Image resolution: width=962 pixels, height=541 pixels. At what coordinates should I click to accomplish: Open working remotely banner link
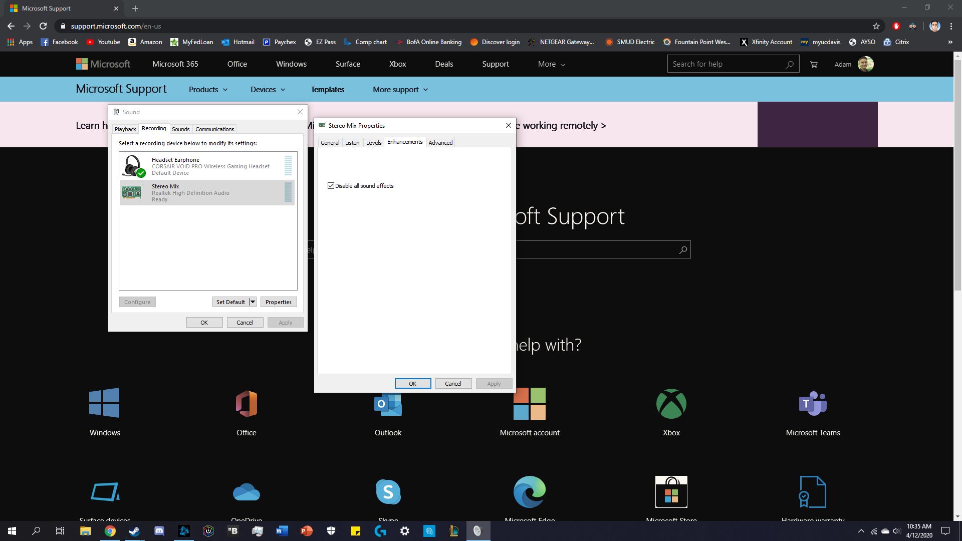(x=564, y=125)
